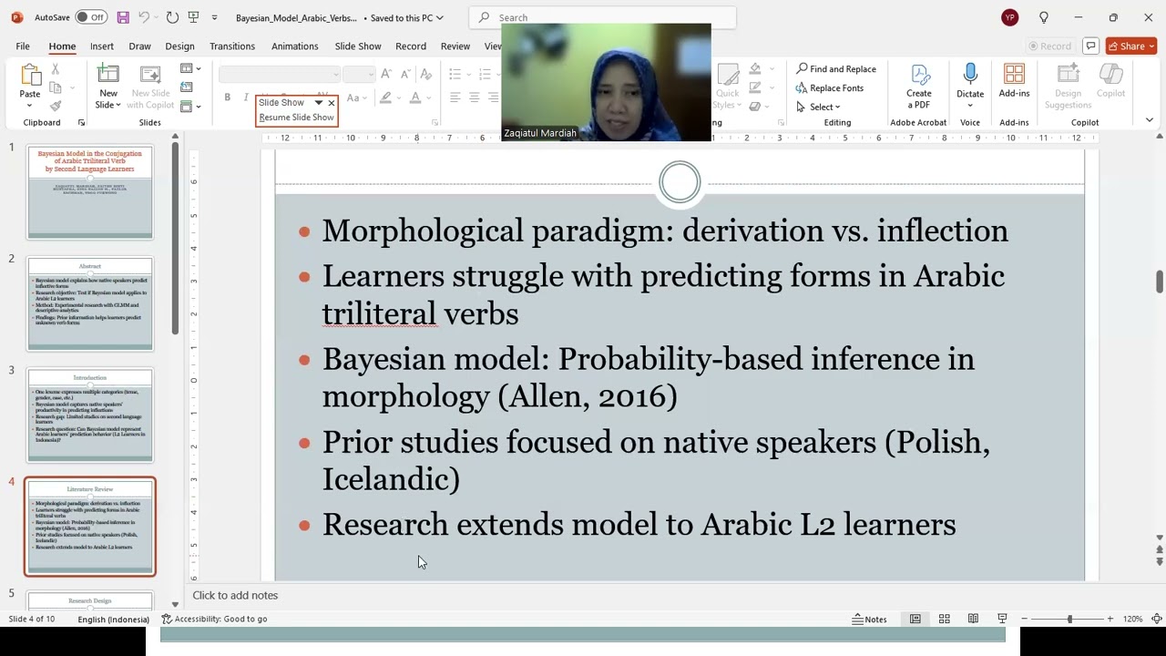The image size is (1166, 656).
Task: Open the Comments speech bubble icon
Action: (1090, 46)
